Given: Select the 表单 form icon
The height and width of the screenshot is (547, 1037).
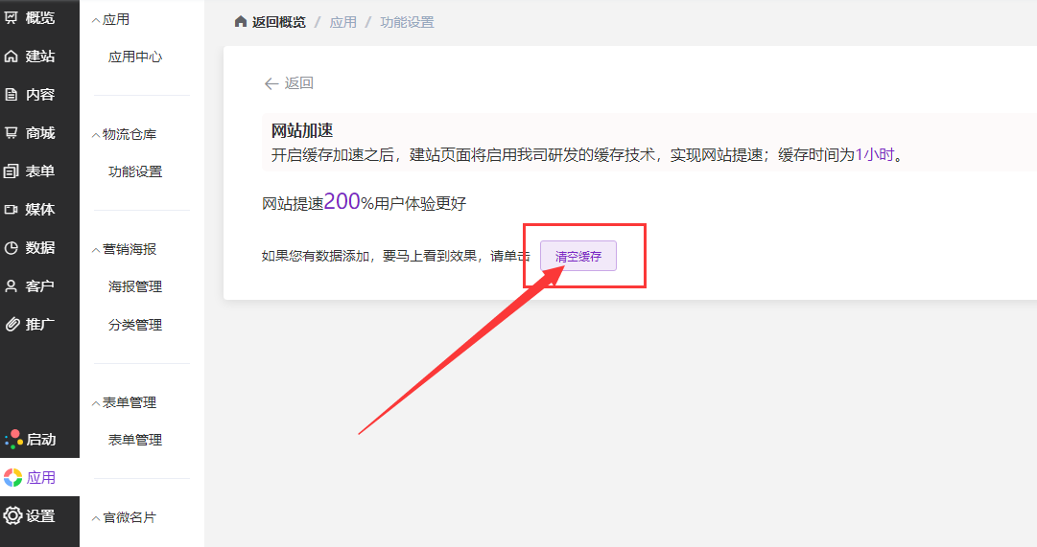Looking at the screenshot, I should pyautogui.click(x=12, y=171).
